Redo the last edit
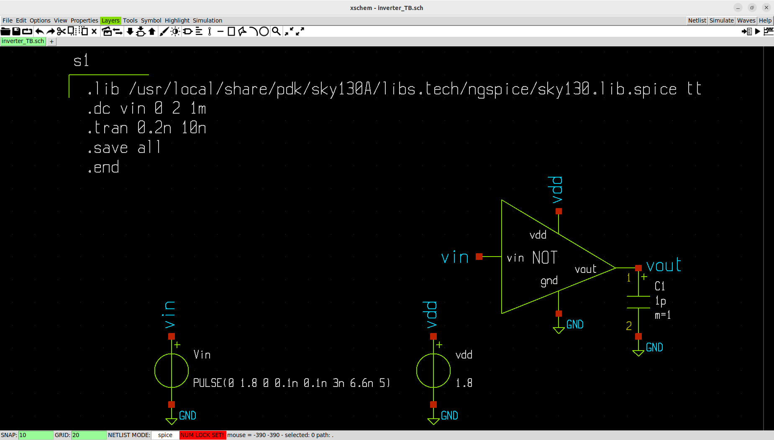 (51, 31)
